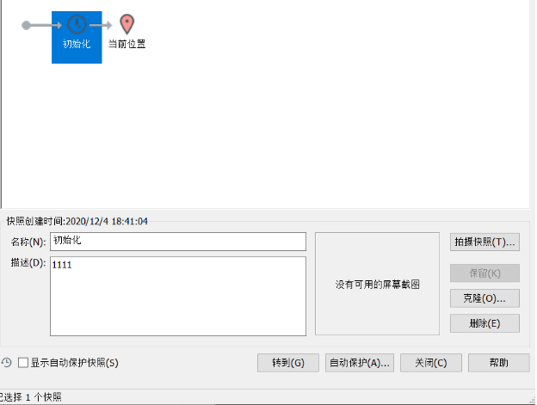Image resolution: width=537 pixels, height=405 pixels.
Task: Click empty area of snapshot tree canvas
Action: point(301,129)
